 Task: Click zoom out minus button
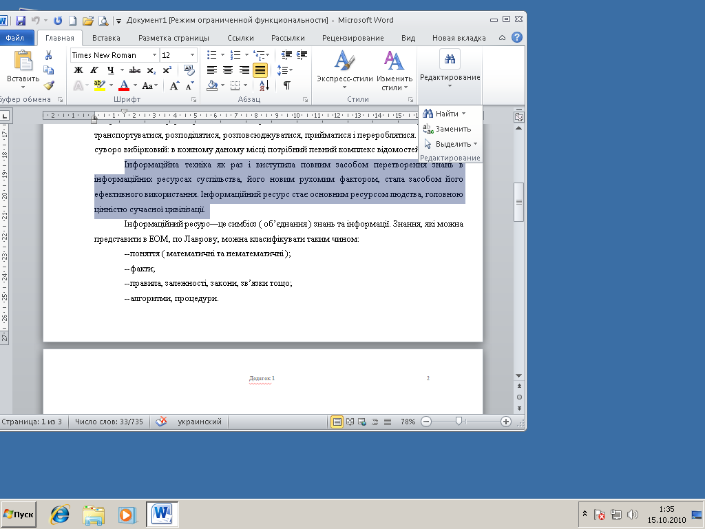426,422
